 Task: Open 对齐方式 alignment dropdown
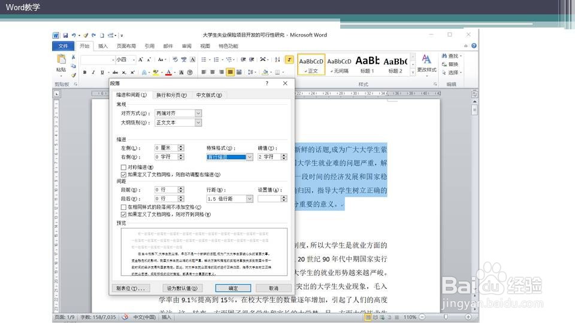[x=198, y=113]
